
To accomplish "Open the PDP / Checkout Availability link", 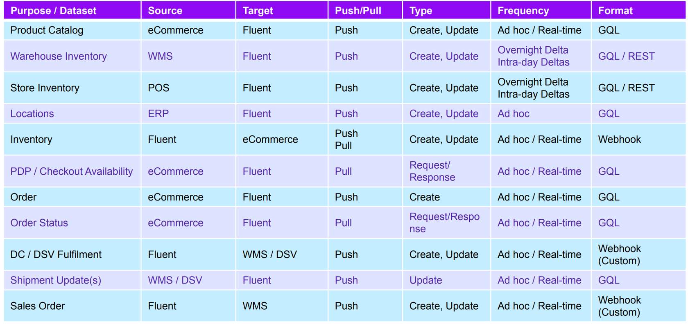I will click(x=72, y=171).
